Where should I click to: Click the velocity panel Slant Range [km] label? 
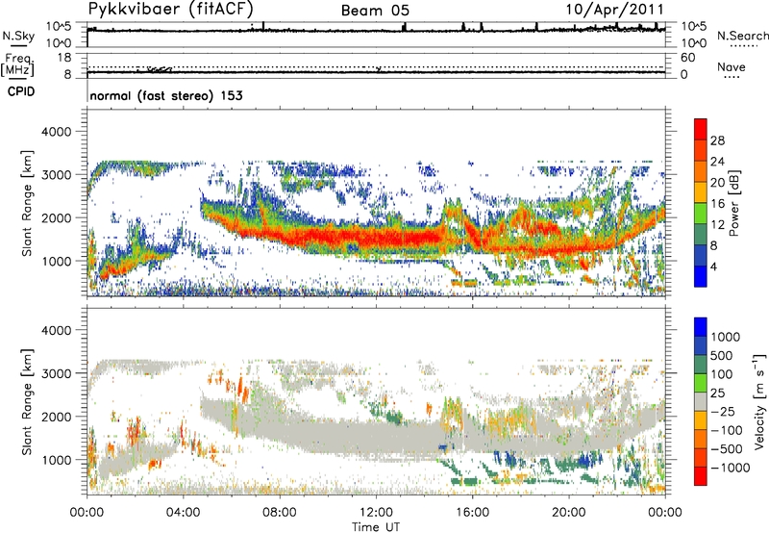[x=27, y=401]
